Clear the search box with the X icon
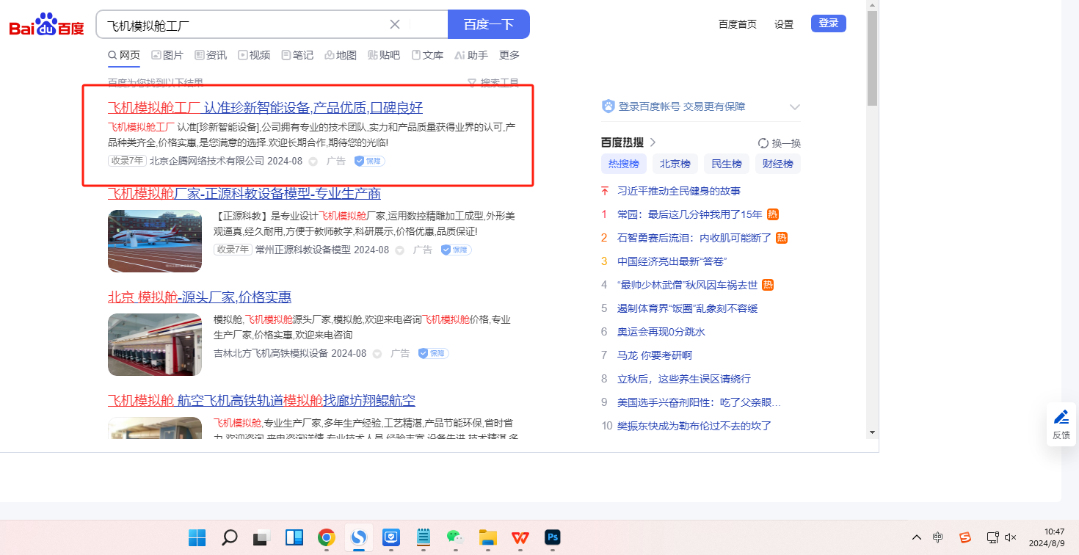The height and width of the screenshot is (555, 1079). [395, 24]
